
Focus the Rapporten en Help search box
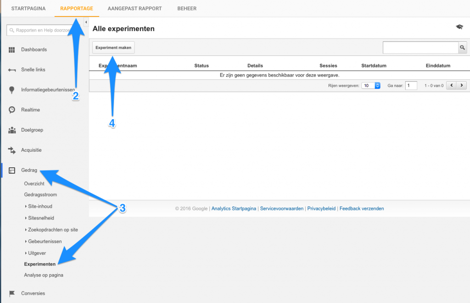[x=46, y=30]
